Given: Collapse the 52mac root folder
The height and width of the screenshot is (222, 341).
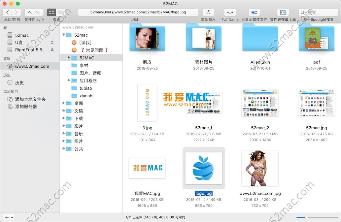Looking at the screenshot, I should [64, 35].
